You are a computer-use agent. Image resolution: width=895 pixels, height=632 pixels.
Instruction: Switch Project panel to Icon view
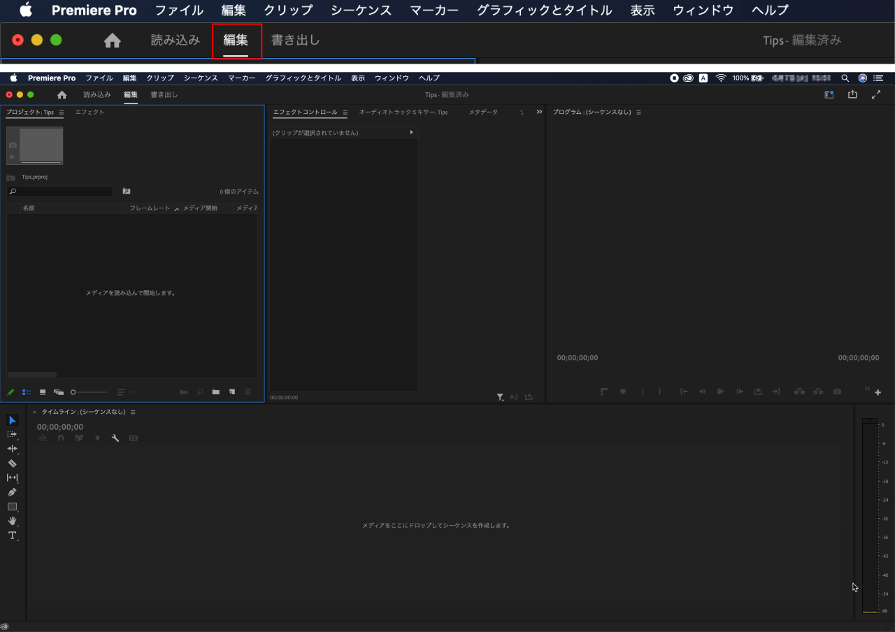point(43,392)
